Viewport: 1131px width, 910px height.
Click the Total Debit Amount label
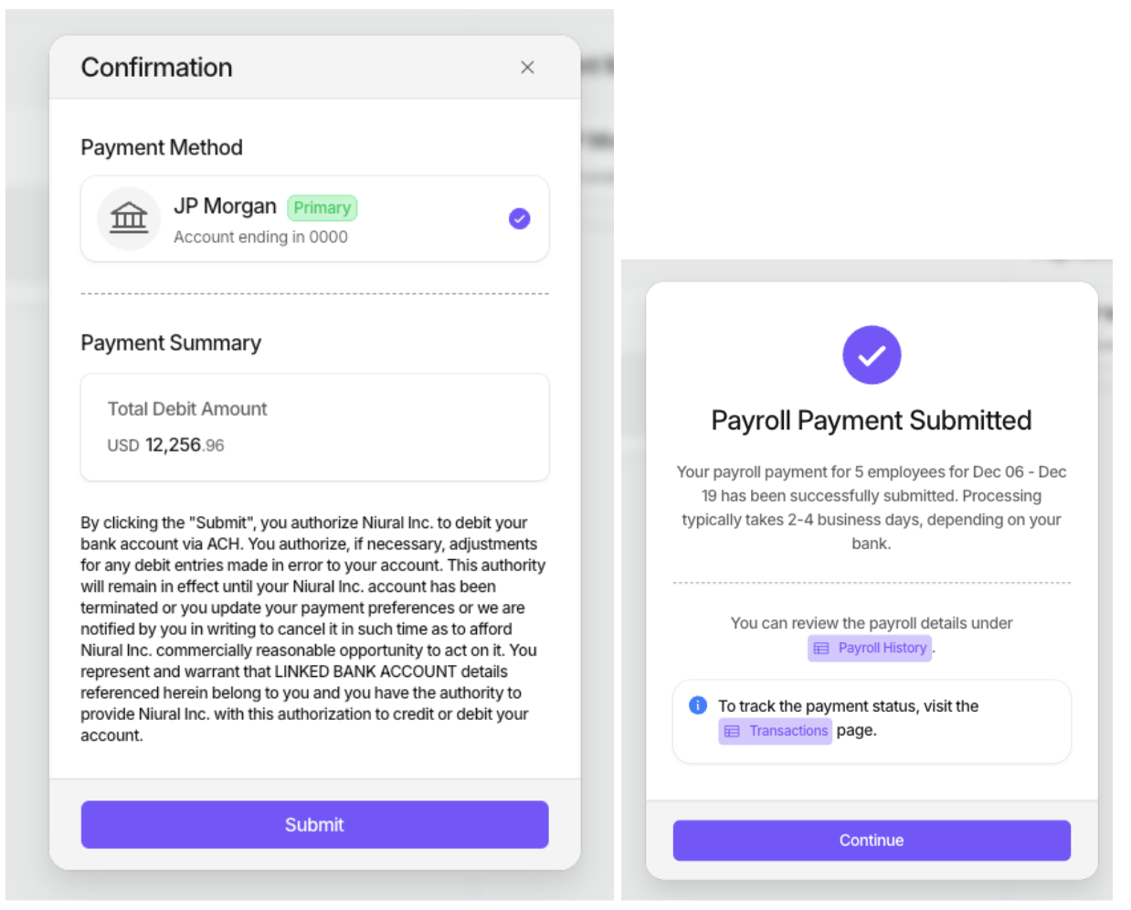click(x=187, y=409)
